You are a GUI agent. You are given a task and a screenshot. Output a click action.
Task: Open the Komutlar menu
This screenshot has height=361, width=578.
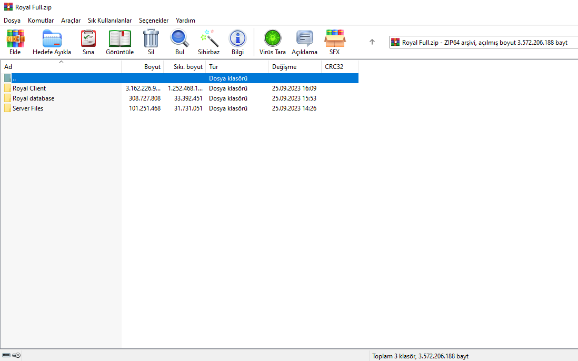click(x=41, y=20)
